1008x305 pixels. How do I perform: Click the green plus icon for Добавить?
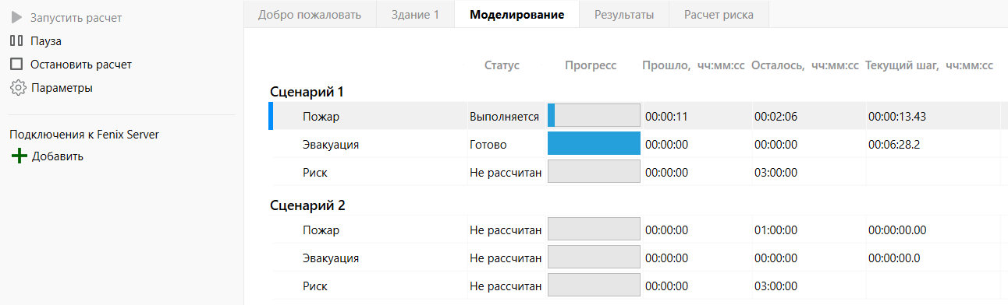click(x=19, y=156)
